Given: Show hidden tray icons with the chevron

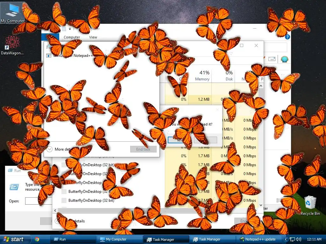Looking at the screenshot, I should (x=286, y=240).
